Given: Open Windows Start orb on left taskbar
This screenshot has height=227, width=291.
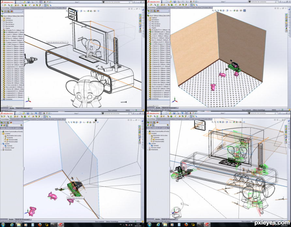Looking at the screenshot, I should point(3,225).
